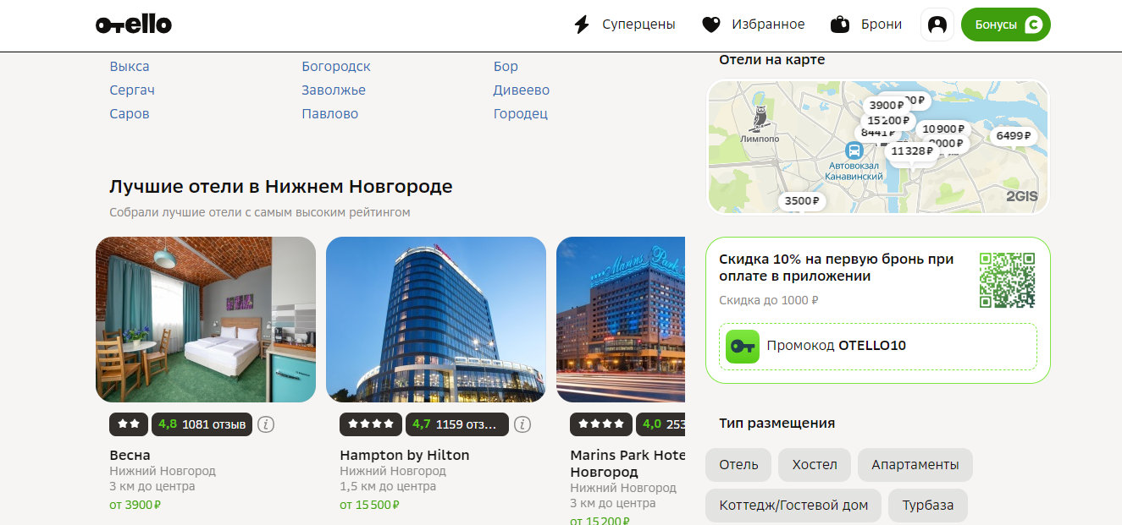This screenshot has height=525, width=1122.
Task: Click the 'Собрали лучшие отели' subtitle
Action: pyautogui.click(x=260, y=212)
